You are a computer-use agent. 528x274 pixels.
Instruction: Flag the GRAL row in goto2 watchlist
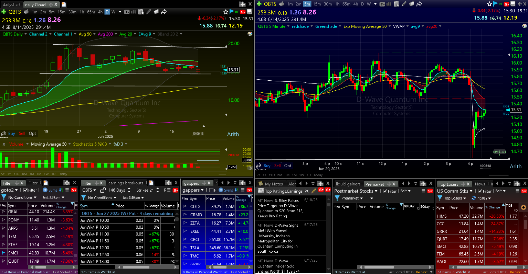[x=3, y=212]
